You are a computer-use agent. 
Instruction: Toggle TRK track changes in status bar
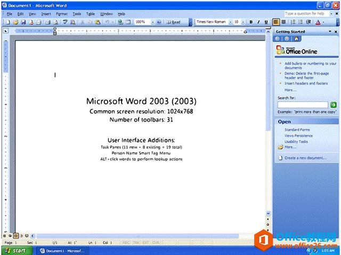pyautogui.click(x=136, y=242)
